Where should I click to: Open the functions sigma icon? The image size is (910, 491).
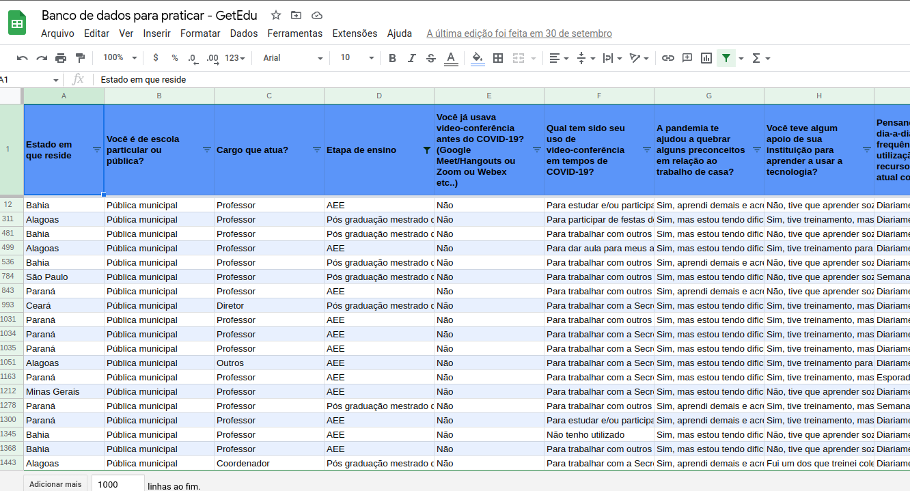pos(756,58)
